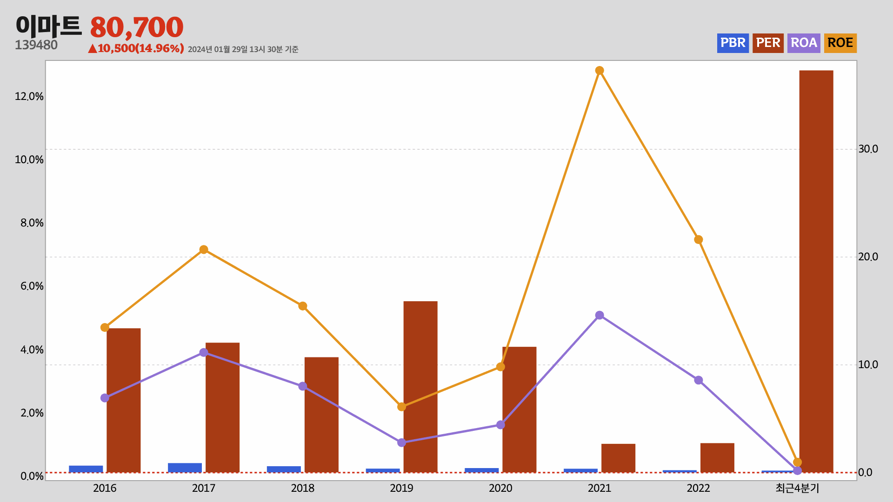
Task: Select the 2016 blue PBR bar
Action: tap(86, 469)
